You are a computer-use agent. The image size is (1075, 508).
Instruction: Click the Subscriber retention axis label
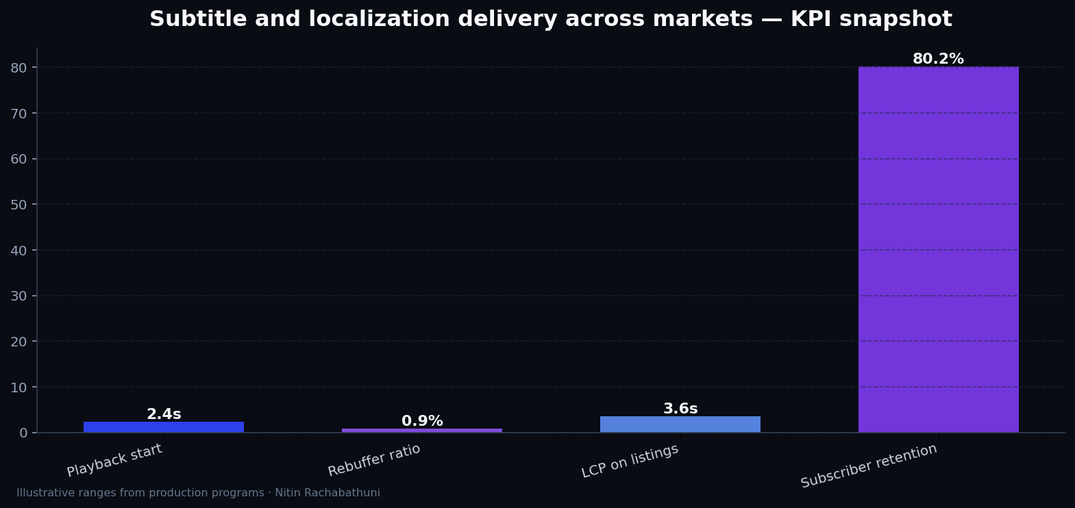(869, 466)
